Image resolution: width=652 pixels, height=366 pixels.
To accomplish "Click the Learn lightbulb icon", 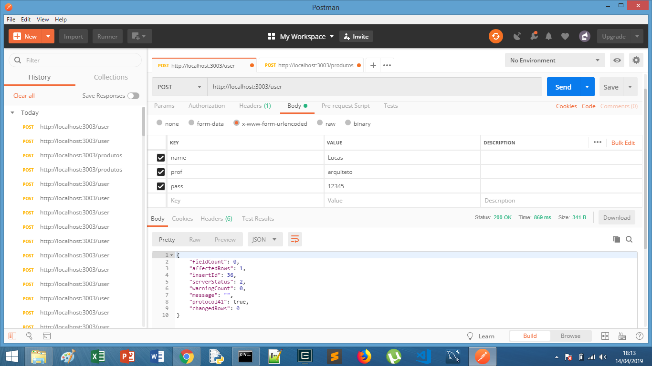I will point(470,336).
